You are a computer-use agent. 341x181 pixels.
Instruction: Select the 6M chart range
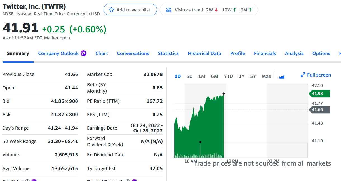pos(215,76)
